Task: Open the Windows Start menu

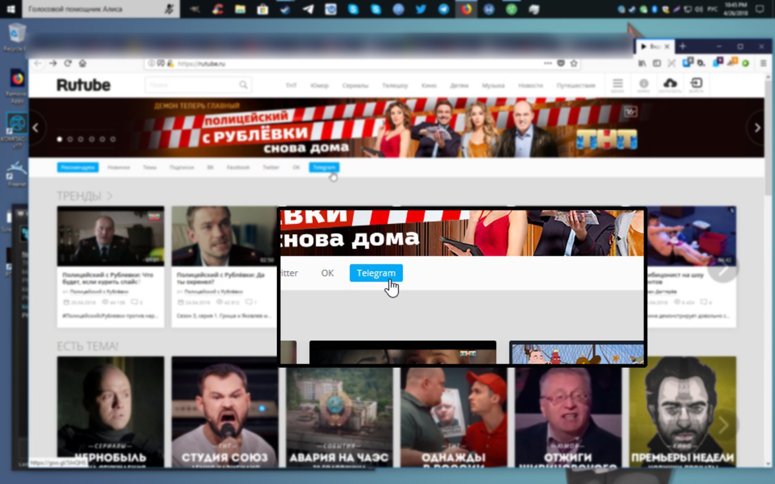Action: click(11, 9)
